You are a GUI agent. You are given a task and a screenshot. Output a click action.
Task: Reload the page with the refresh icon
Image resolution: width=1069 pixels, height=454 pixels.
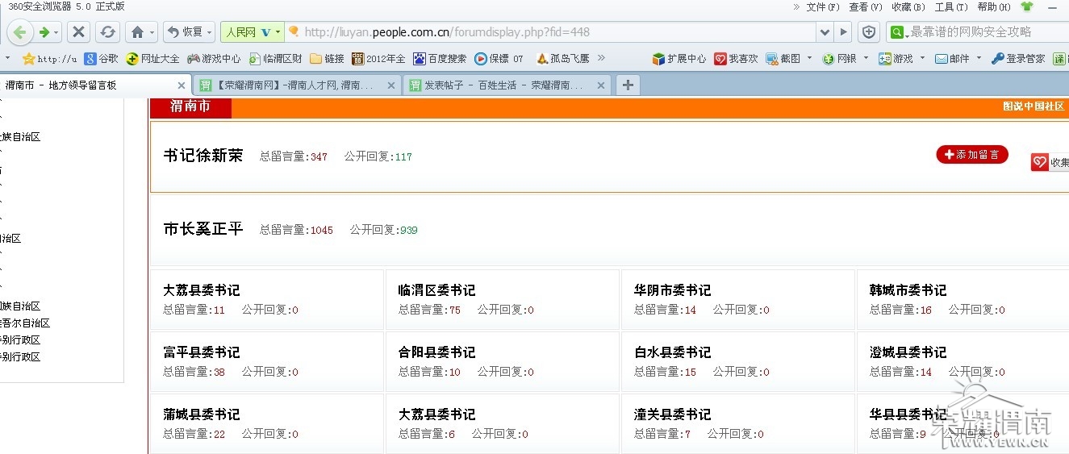pyautogui.click(x=107, y=32)
